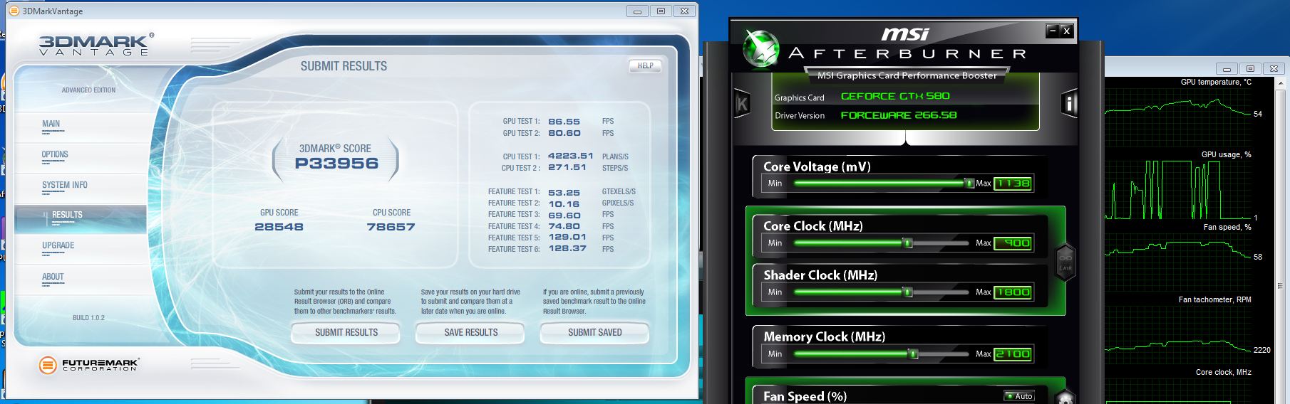1290x404 pixels.
Task: Click the Afterburner green dragon logo
Action: [x=760, y=49]
